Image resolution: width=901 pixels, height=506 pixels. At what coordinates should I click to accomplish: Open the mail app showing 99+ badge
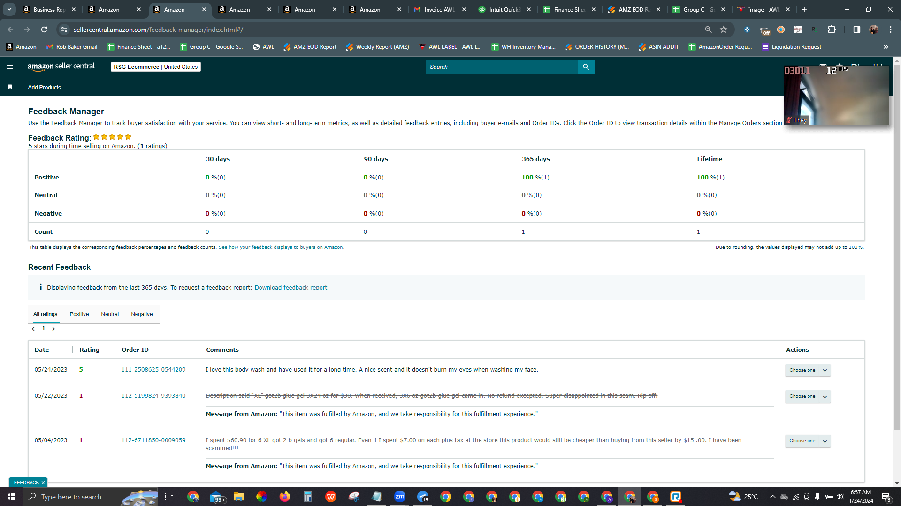tap(217, 497)
